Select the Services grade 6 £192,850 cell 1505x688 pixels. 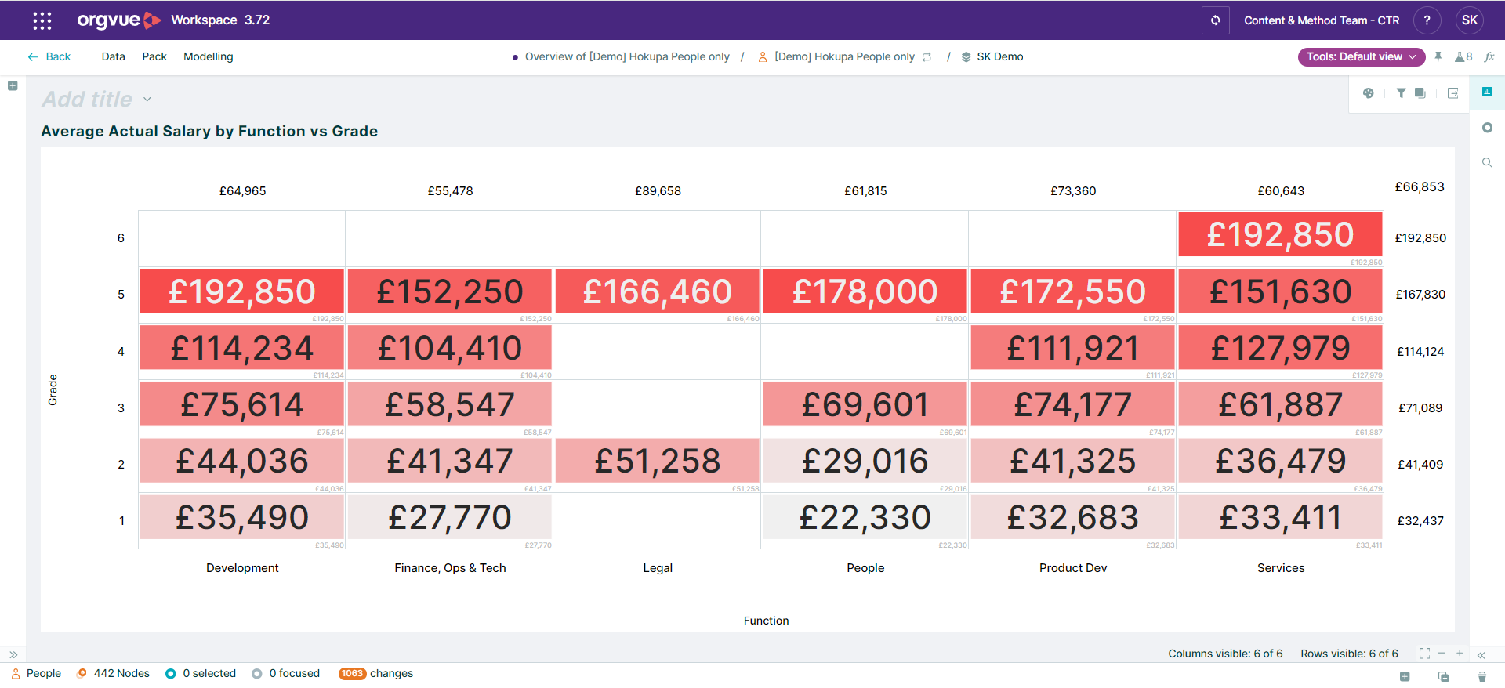click(x=1281, y=234)
